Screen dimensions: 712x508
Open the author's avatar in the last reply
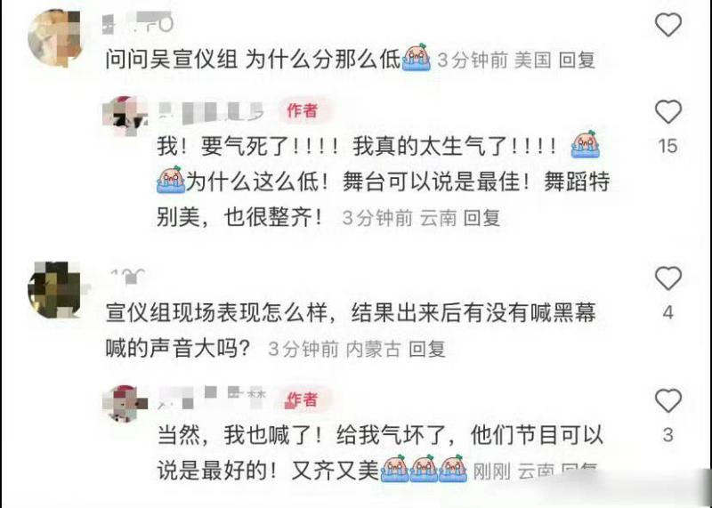pyautogui.click(x=125, y=404)
